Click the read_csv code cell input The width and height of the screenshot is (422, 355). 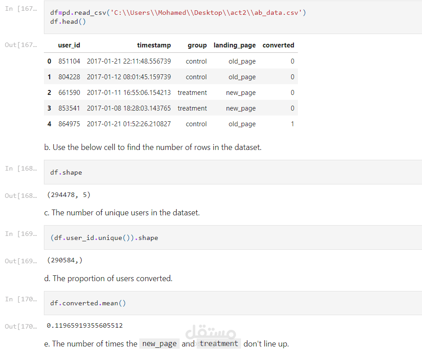233,17
